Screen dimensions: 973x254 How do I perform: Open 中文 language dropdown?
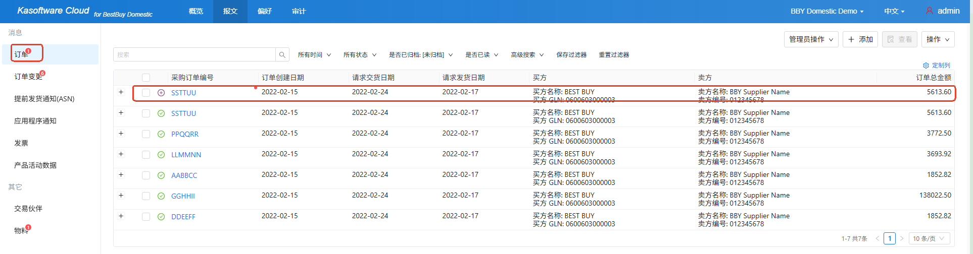894,11
